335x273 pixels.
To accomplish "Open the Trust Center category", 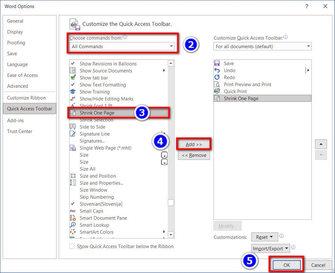I will pos(20,131).
